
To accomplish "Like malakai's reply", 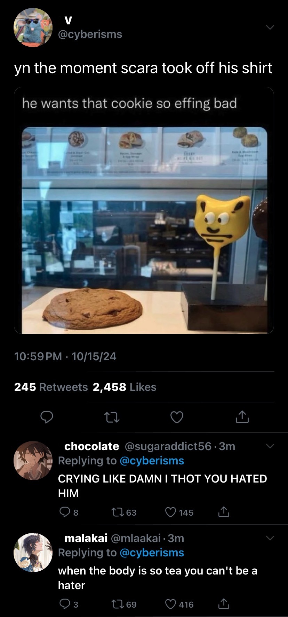I will (170, 604).
